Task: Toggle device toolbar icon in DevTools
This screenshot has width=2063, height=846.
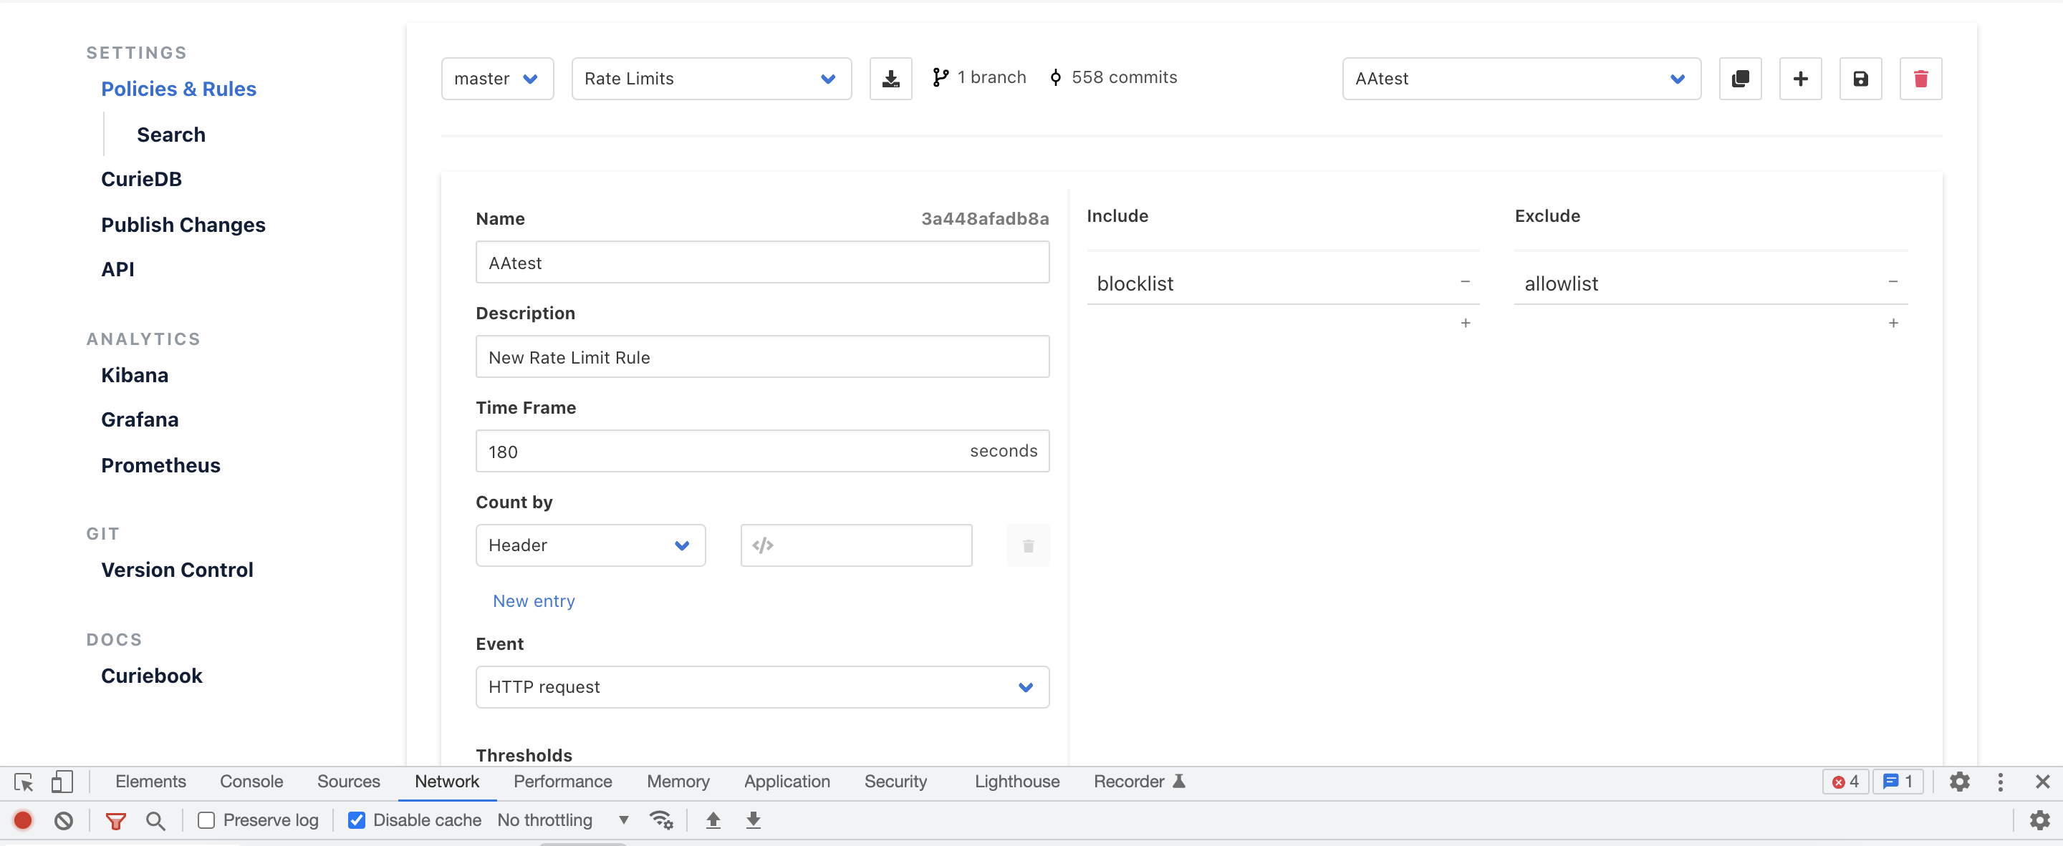Action: click(x=62, y=781)
